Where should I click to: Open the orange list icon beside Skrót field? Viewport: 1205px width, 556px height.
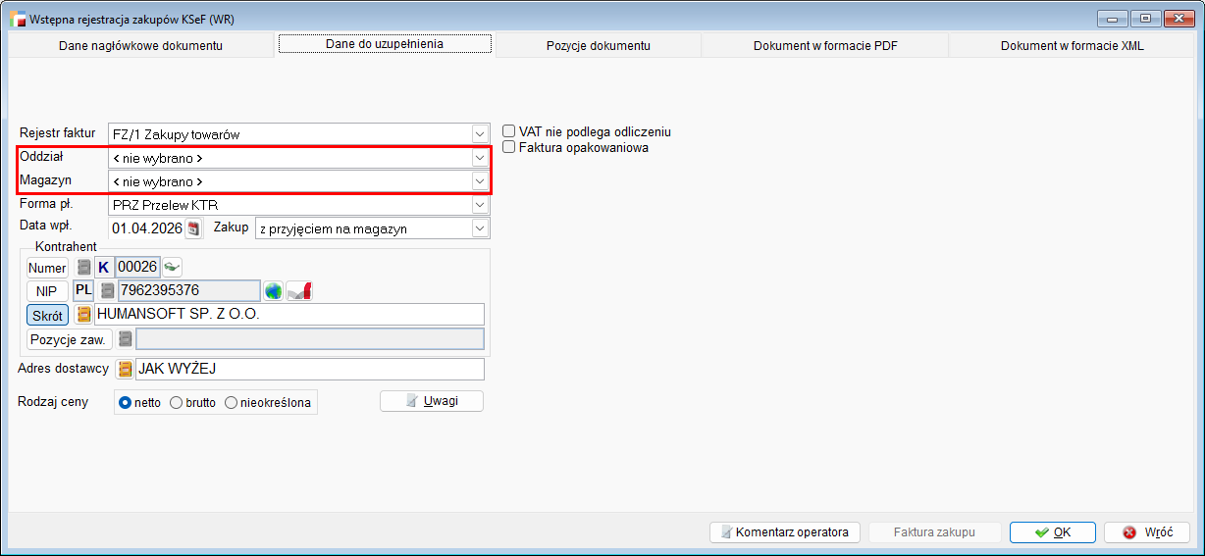[x=83, y=315]
